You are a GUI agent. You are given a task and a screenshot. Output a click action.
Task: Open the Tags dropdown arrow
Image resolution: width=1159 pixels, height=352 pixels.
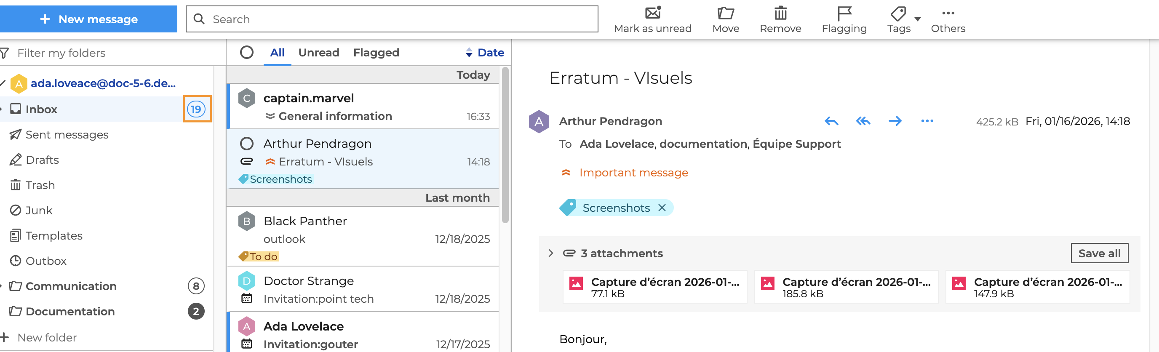[x=918, y=19]
